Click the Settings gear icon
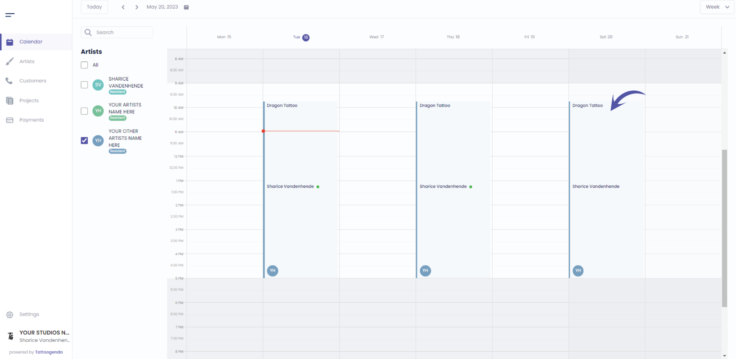736x359 pixels. [x=10, y=315]
